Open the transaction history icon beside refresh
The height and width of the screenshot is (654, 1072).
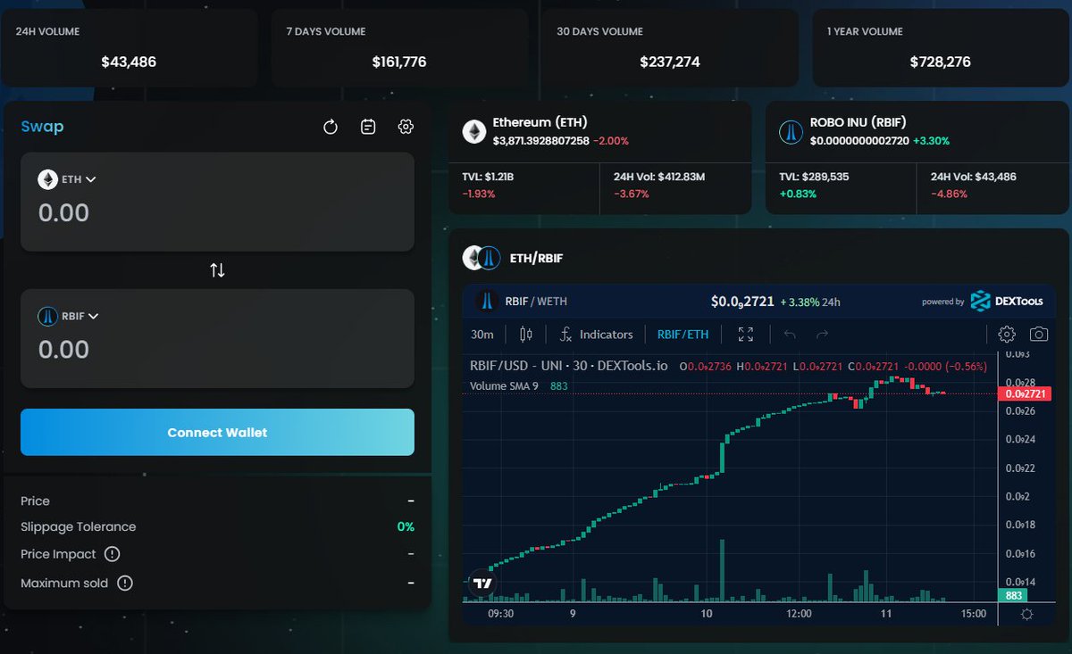point(368,127)
